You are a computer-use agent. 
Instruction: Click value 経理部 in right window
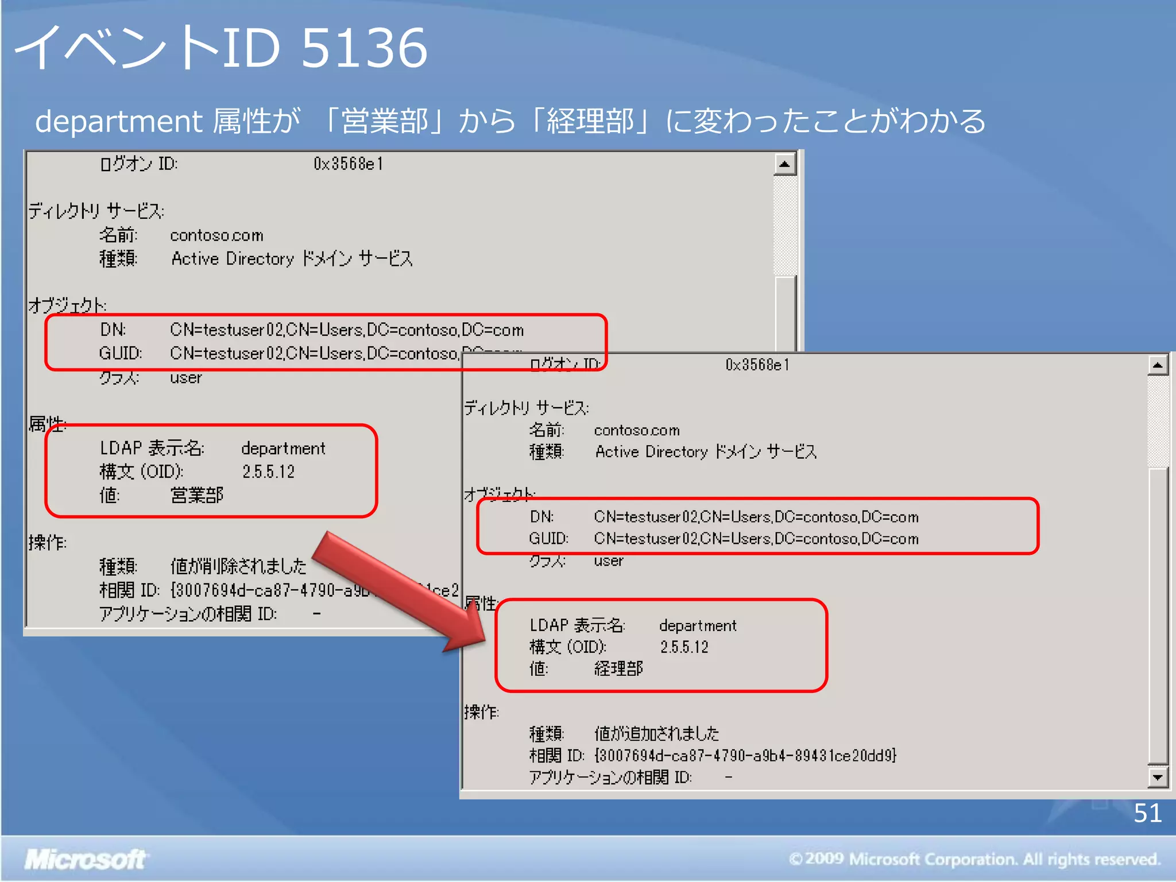(x=618, y=668)
